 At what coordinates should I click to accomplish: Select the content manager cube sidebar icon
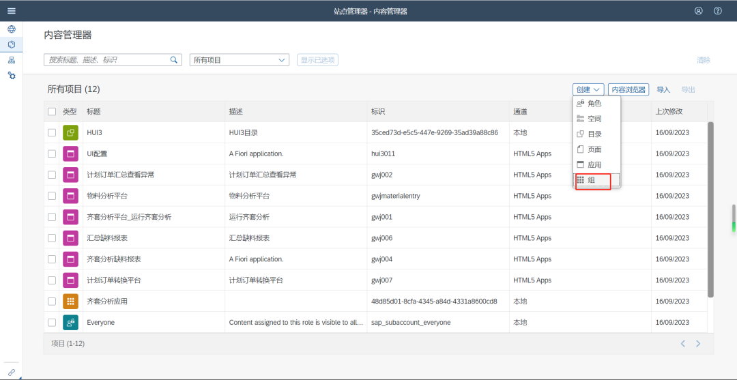point(12,44)
